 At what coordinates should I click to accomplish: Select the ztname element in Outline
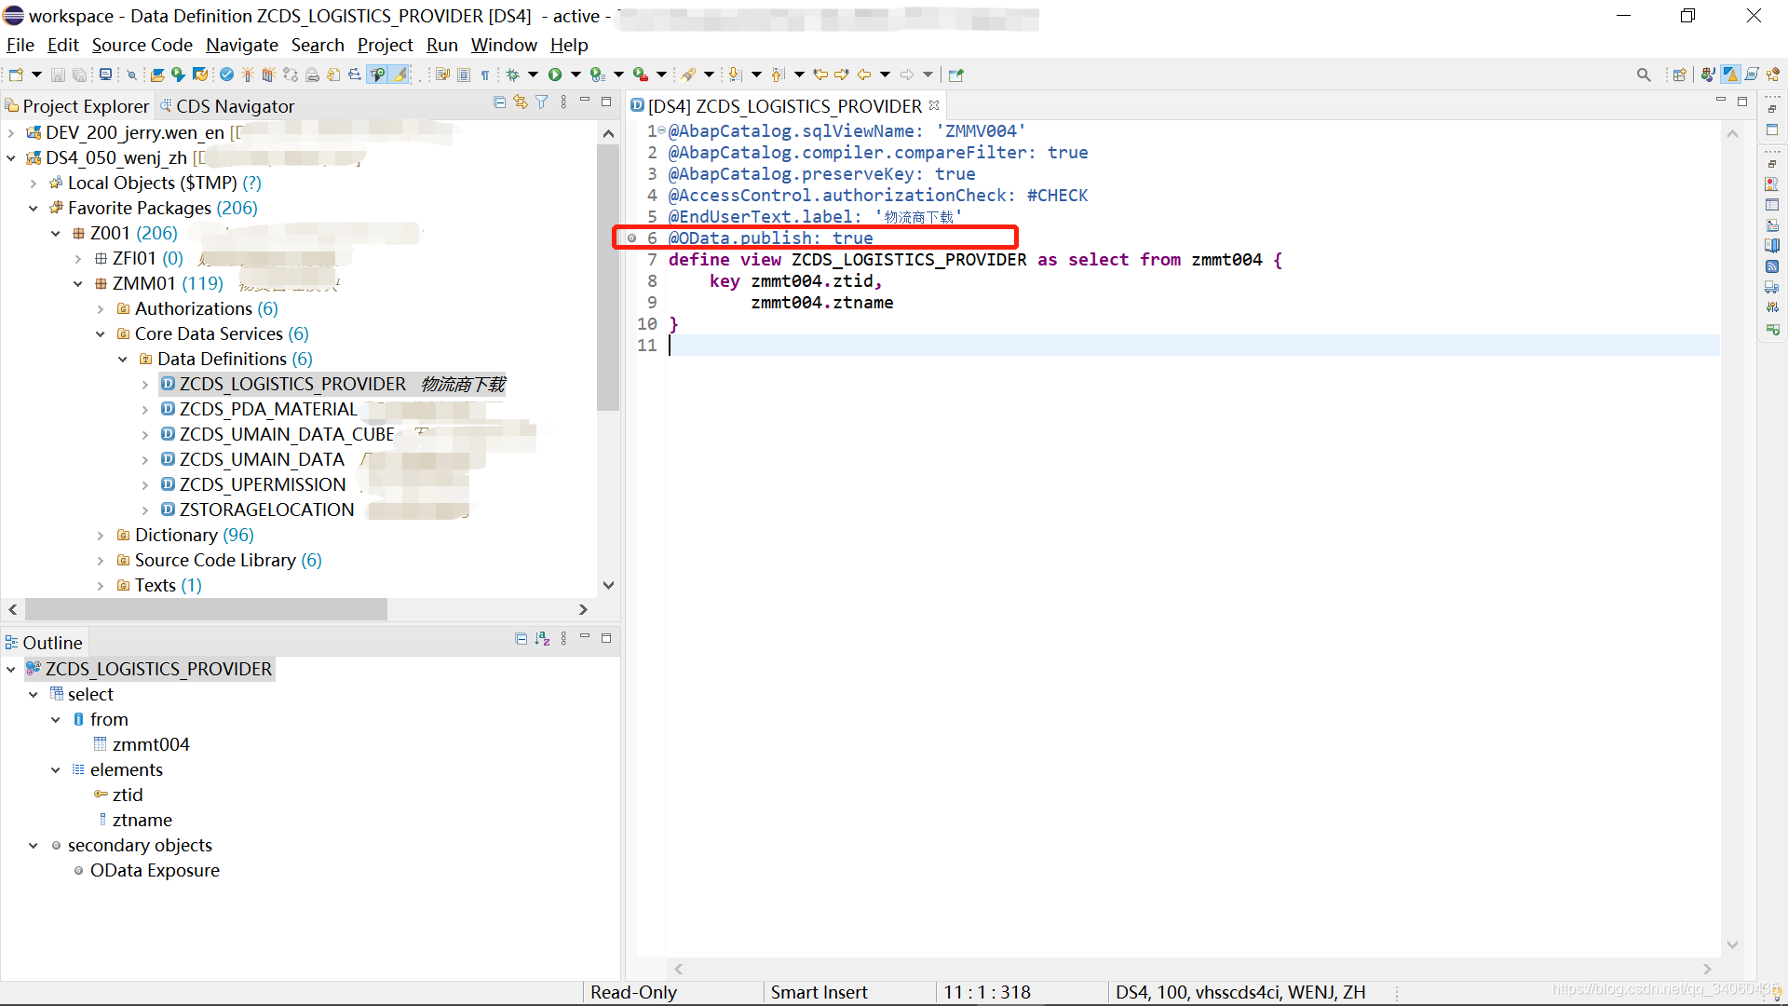pyautogui.click(x=142, y=820)
